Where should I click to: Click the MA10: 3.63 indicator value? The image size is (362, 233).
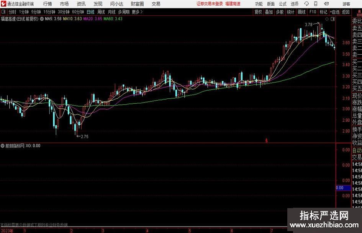pos(72,19)
